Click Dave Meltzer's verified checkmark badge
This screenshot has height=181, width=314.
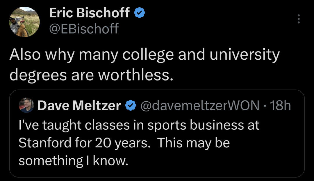(131, 106)
